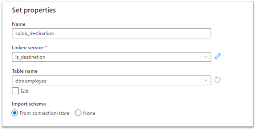Click the Name field label
This screenshot has width=256, height=130.
point(19,24)
